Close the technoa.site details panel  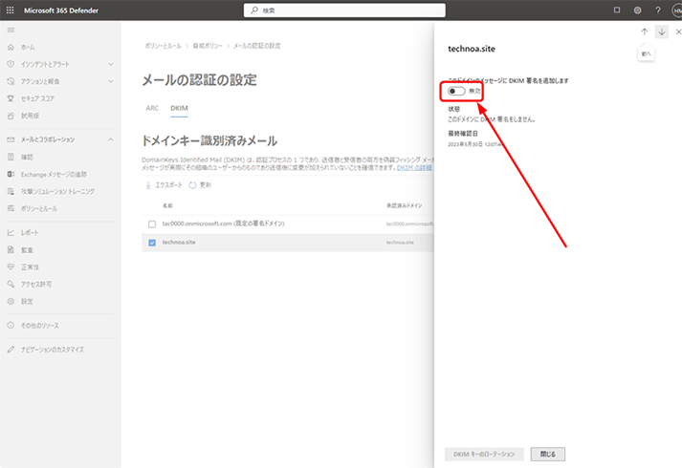[x=678, y=32]
